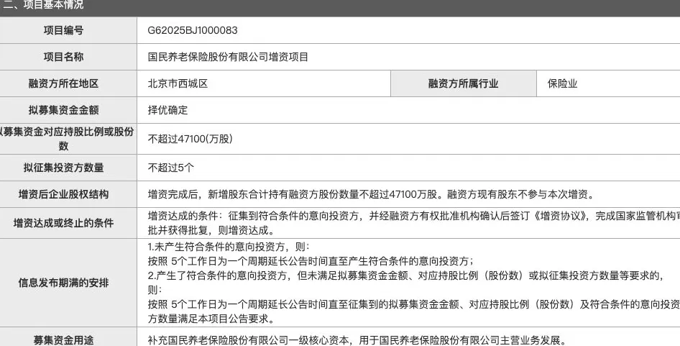Image resolution: width=680 pixels, height=346 pixels.
Task: Click the 融资方所属行业 label
Action: tap(463, 83)
